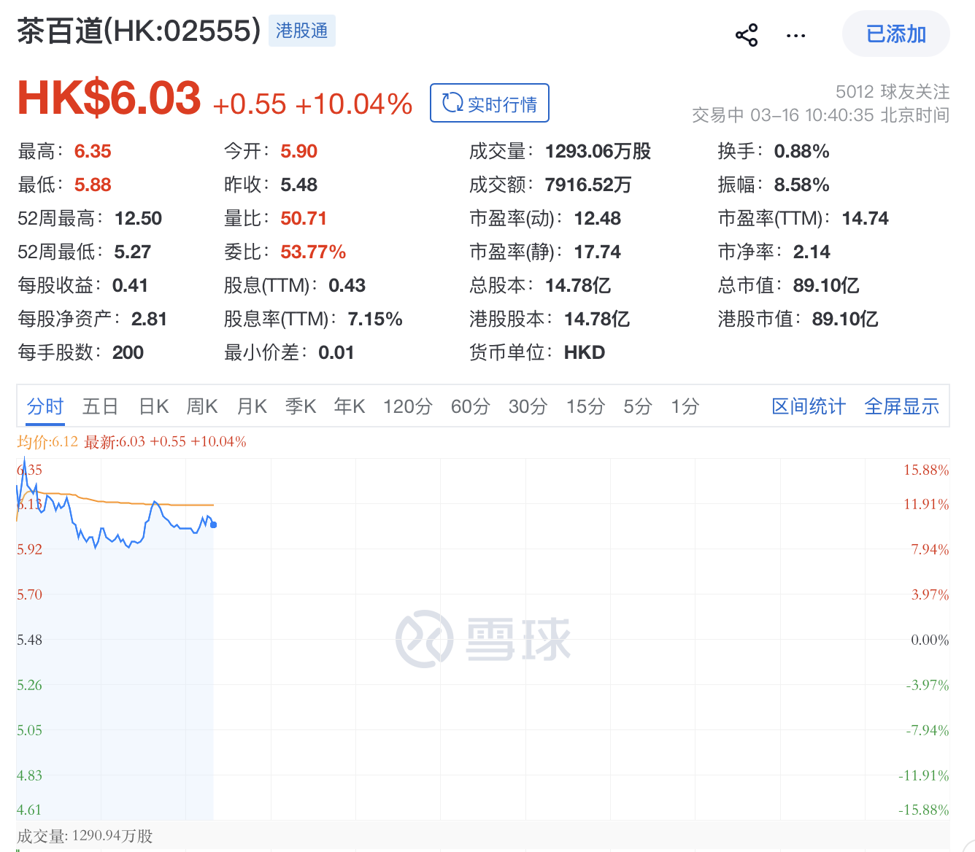
Task: Switch to the 日K chart tab
Action: point(153,406)
